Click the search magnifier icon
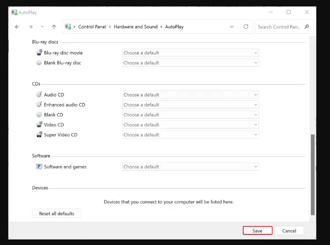Screen dimensions: 330x245 [307, 27]
